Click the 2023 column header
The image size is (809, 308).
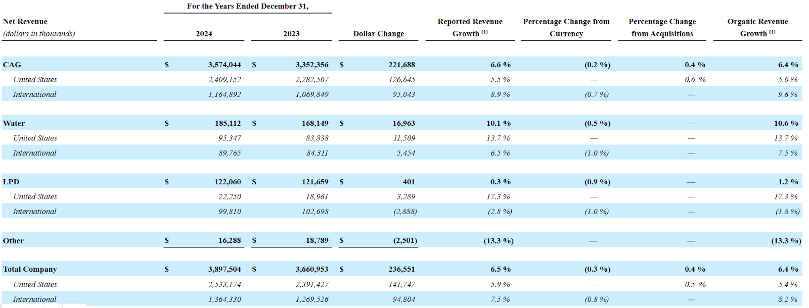pos(291,34)
